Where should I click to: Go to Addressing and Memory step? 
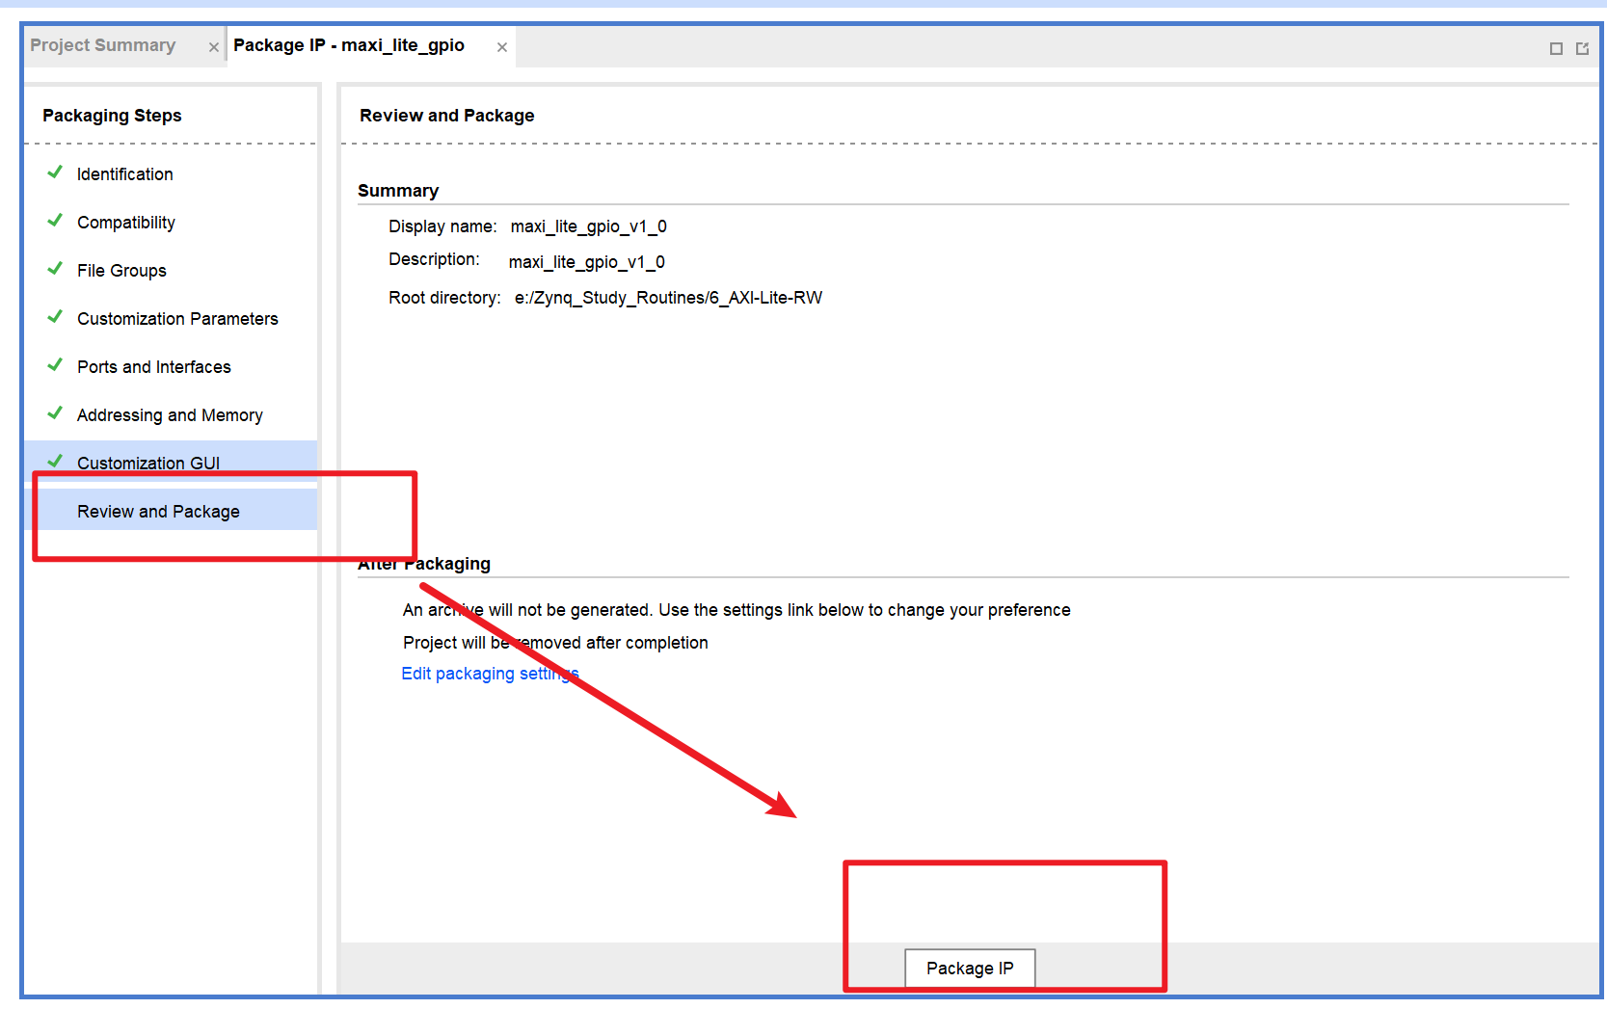pyautogui.click(x=170, y=415)
